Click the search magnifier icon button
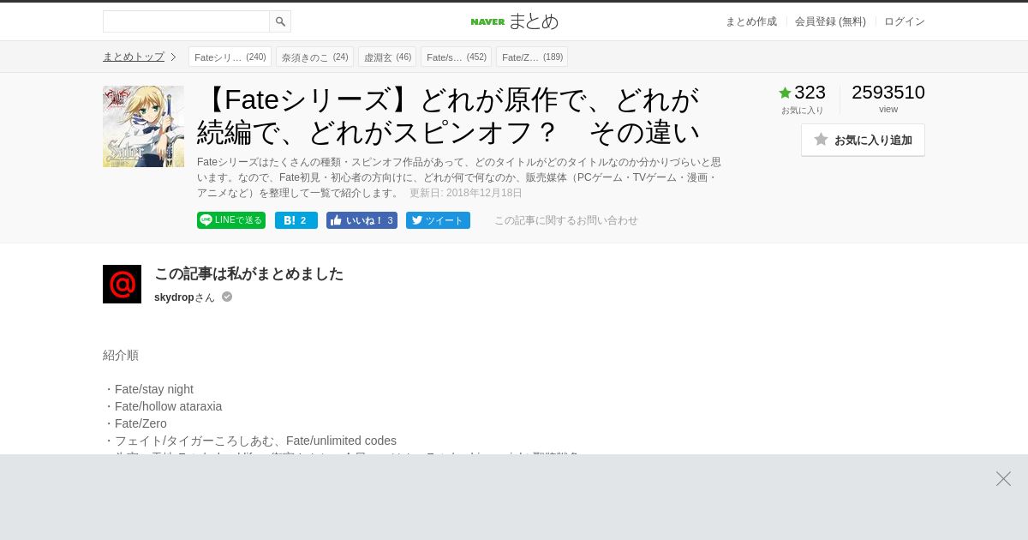 coord(280,21)
